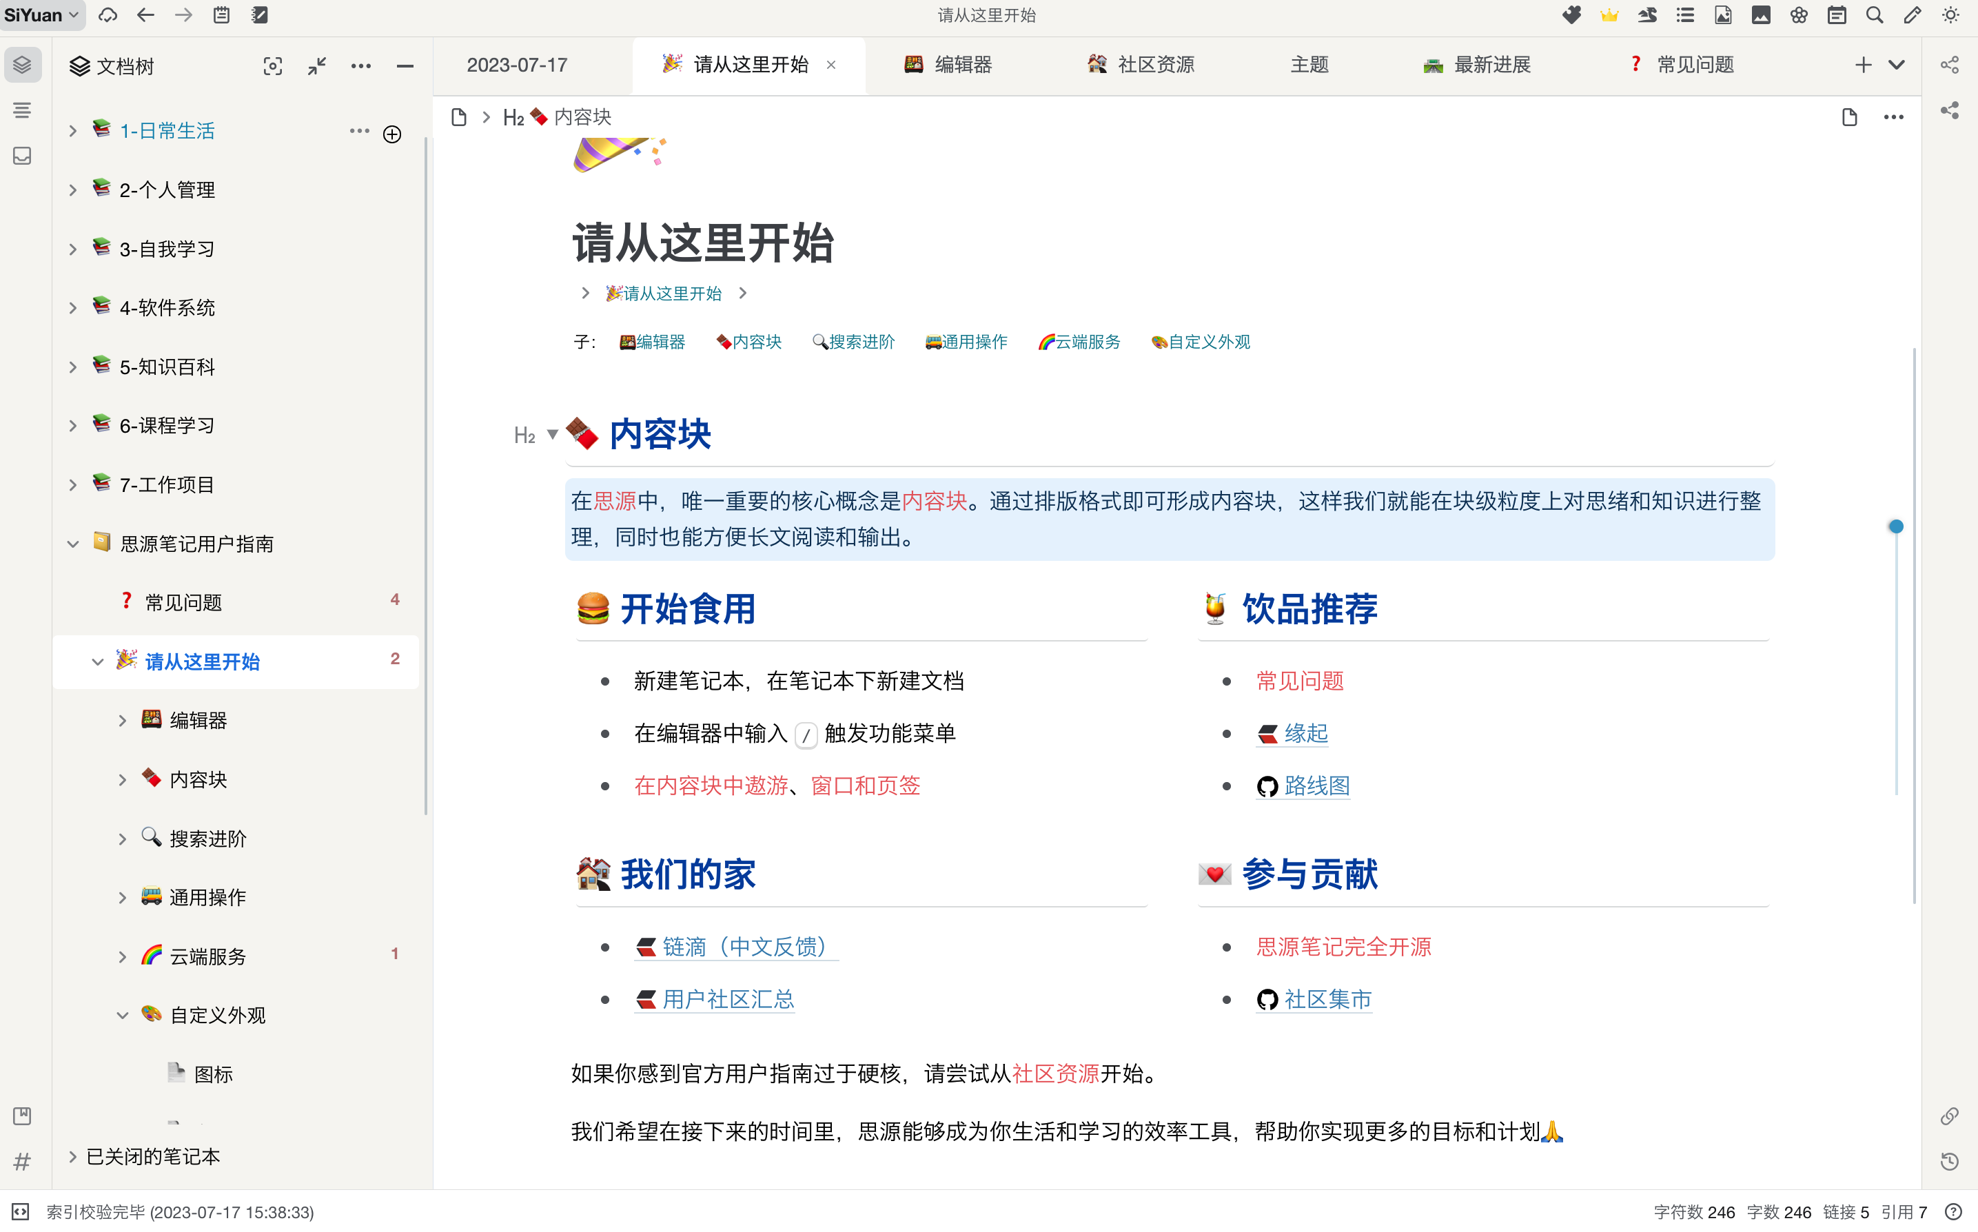
Task: Open the backlinks icon in right dock
Action: point(1950,1116)
